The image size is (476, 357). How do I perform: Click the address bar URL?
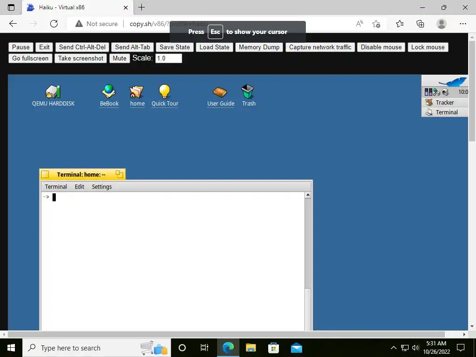pos(169,24)
